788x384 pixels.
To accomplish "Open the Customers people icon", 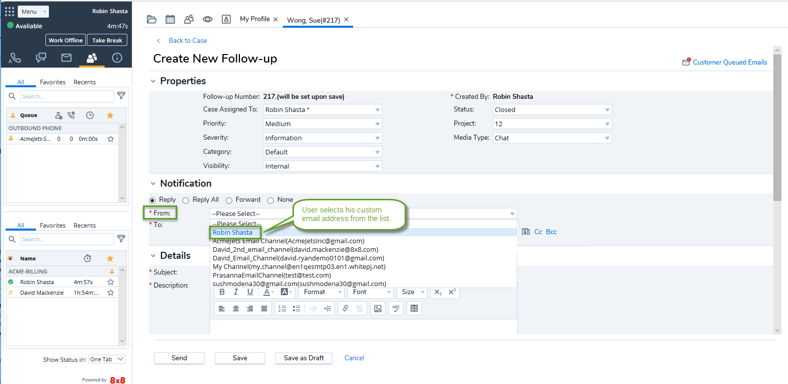I will coord(189,19).
